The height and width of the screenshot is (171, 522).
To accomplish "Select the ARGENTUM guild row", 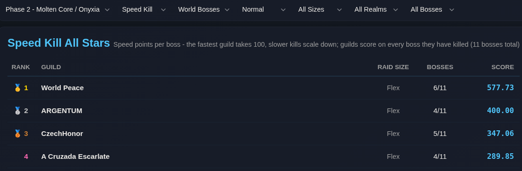I will [263, 111].
